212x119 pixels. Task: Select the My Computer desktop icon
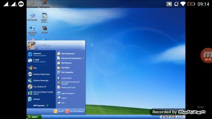coord(32,17)
